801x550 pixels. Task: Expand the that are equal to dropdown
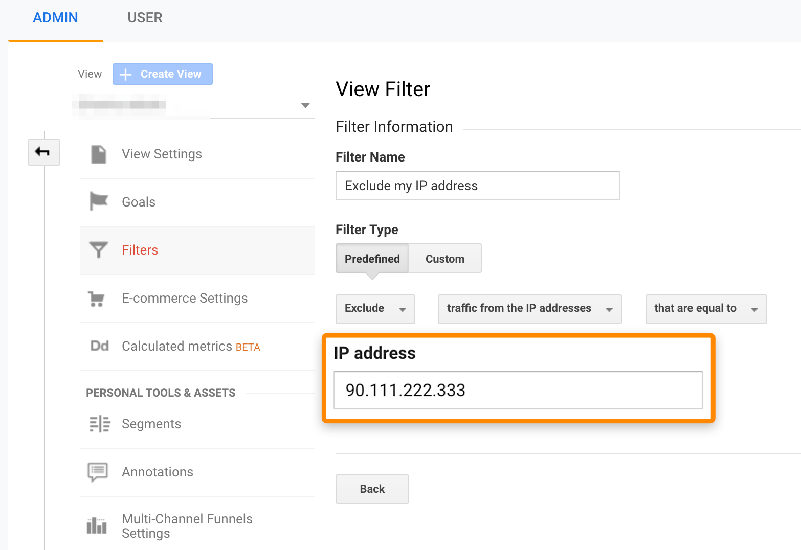click(706, 309)
